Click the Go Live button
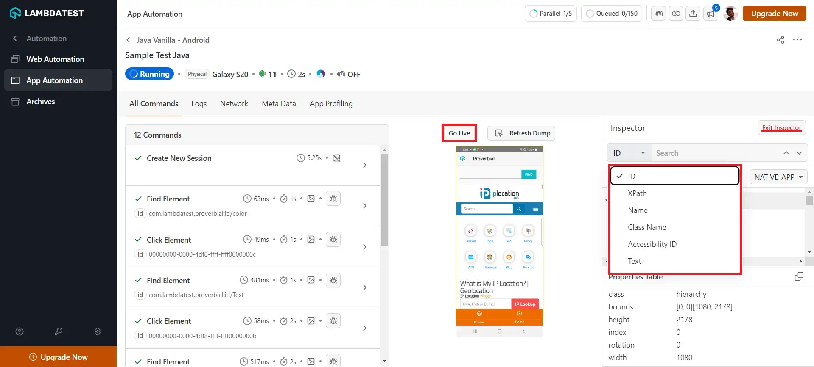This screenshot has height=367, width=814. point(459,133)
